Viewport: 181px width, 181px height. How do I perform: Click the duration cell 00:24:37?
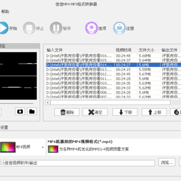[x=123, y=60]
